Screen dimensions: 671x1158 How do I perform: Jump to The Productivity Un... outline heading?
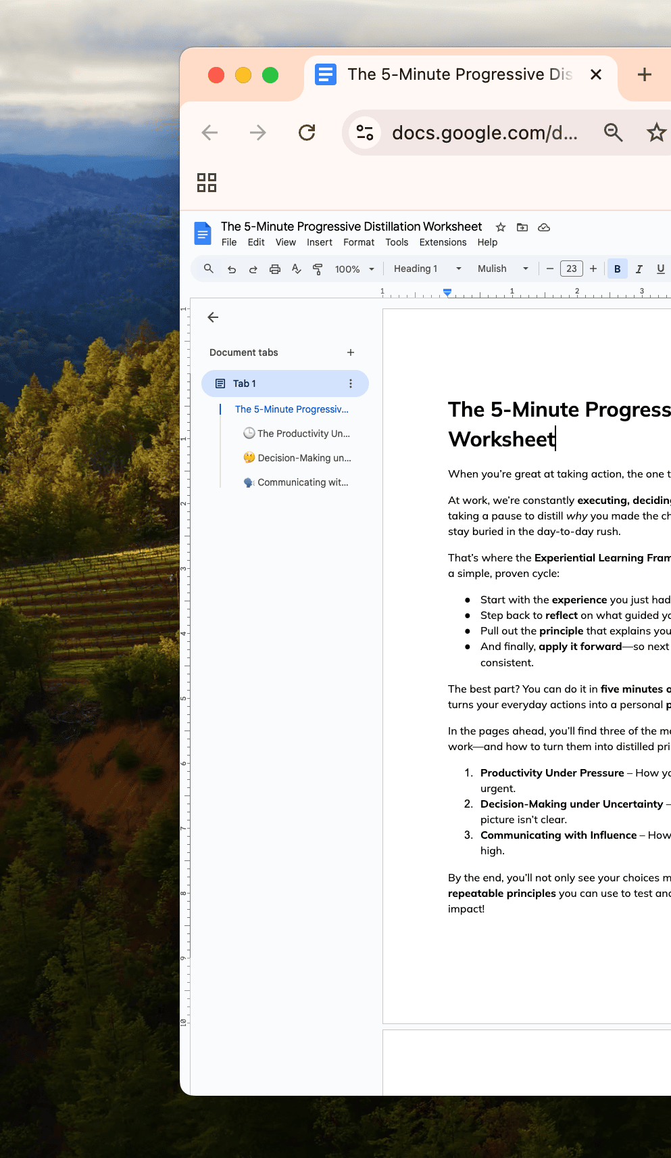pyautogui.click(x=303, y=434)
